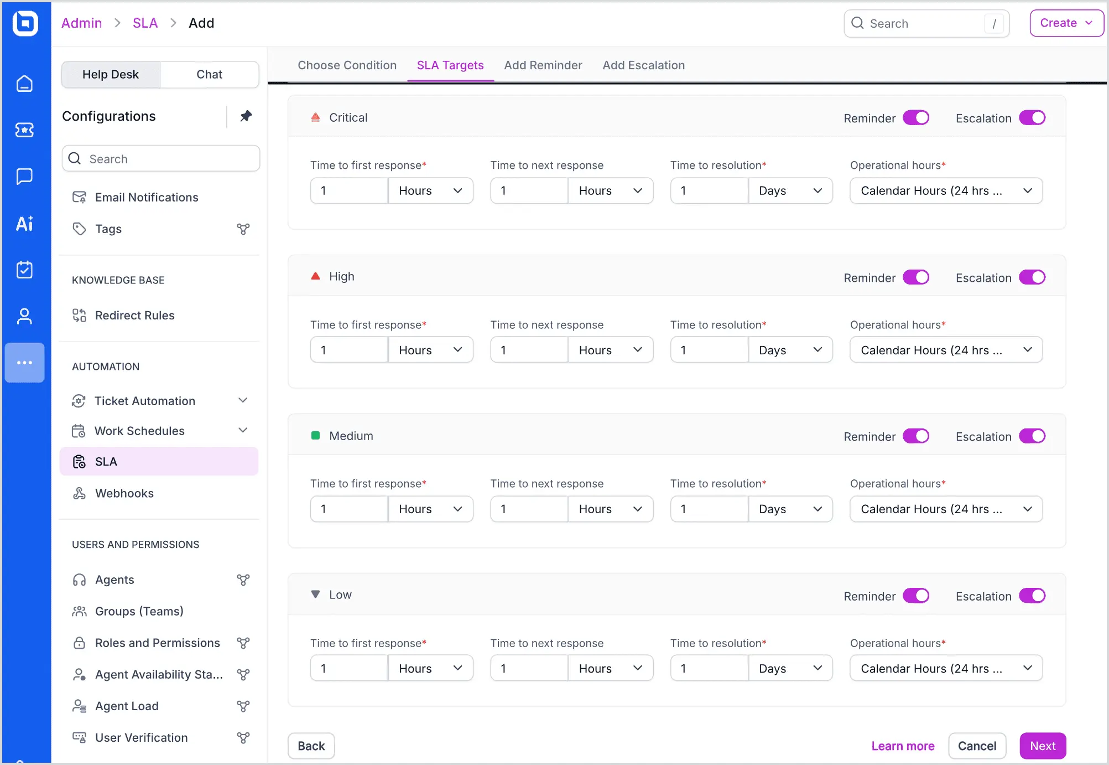
Task: Open the Operational hours dropdown for Critical
Action: tap(946, 190)
